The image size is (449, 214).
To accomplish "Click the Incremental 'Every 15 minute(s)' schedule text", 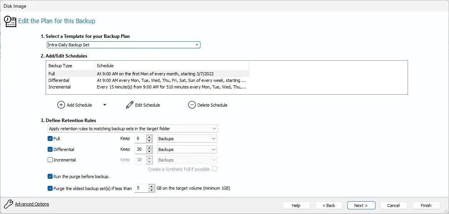I will click(171, 87).
